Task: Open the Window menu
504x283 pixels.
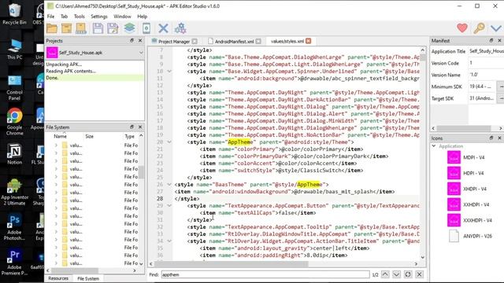Action: [x=122, y=17]
